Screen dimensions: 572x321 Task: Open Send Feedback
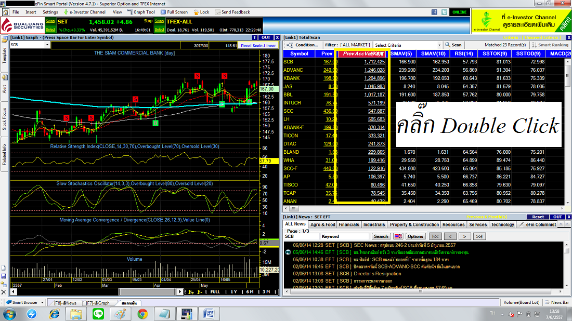pyautogui.click(x=232, y=12)
